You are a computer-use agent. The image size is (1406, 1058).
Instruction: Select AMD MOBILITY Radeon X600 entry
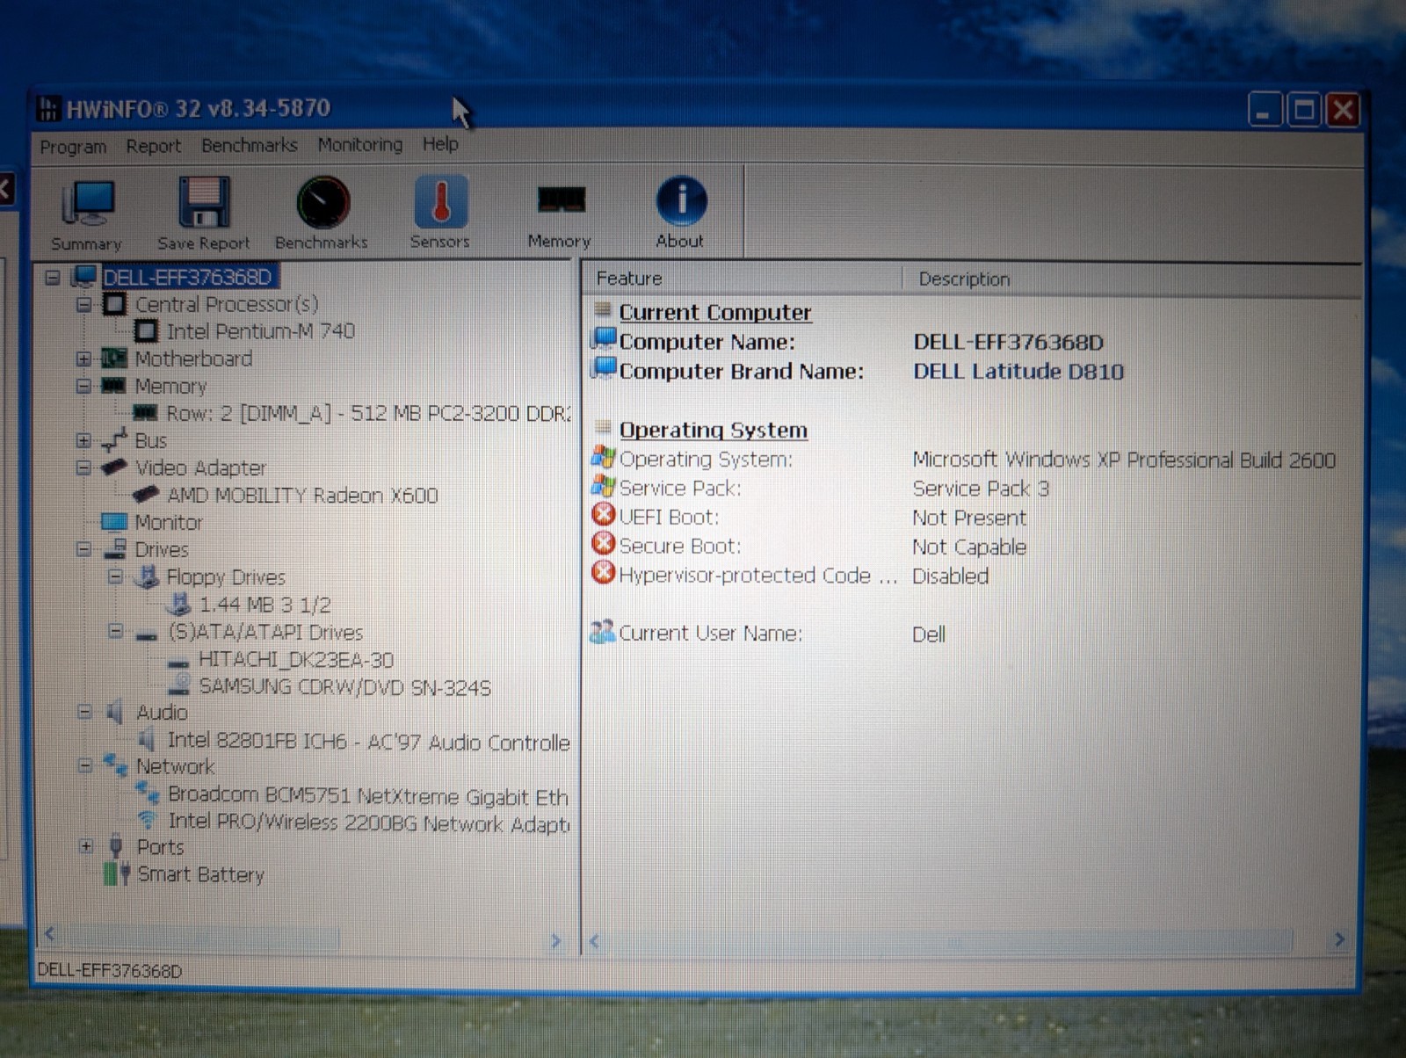pyautogui.click(x=302, y=496)
